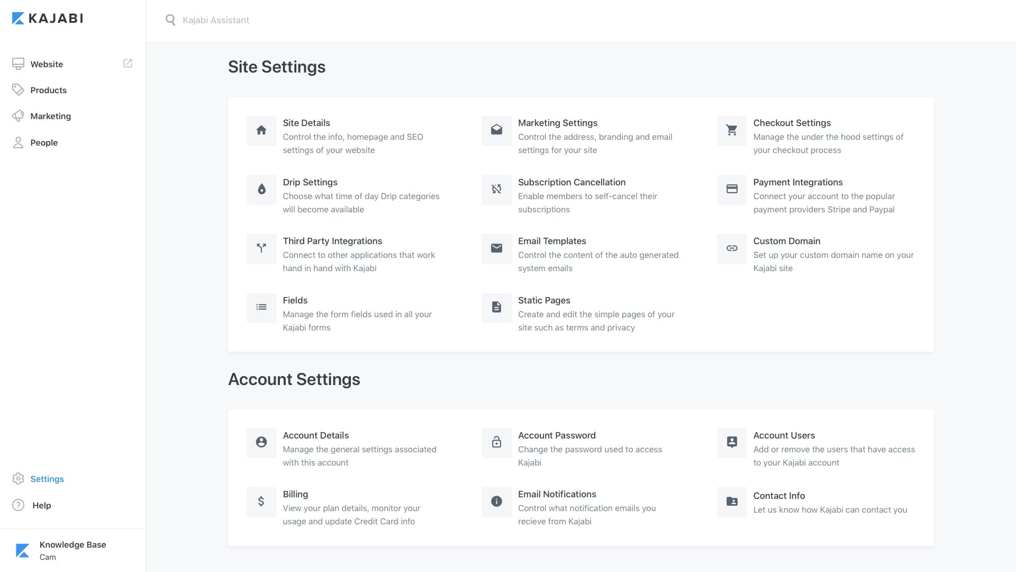Open the Help section

[x=41, y=505]
